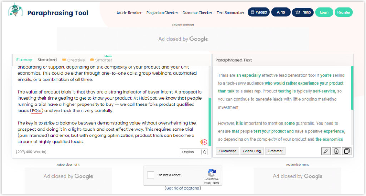Run Grammar check on paraphrased text
This screenshot has height=196, width=366.
(275, 151)
